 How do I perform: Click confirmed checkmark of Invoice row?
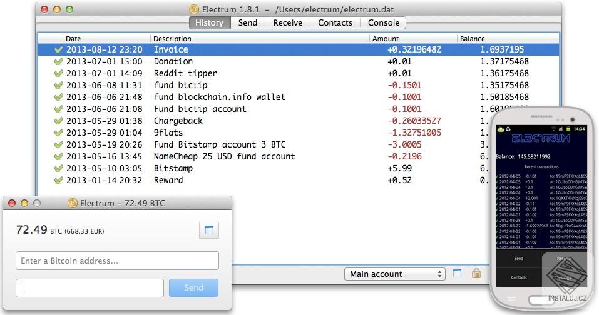58,49
